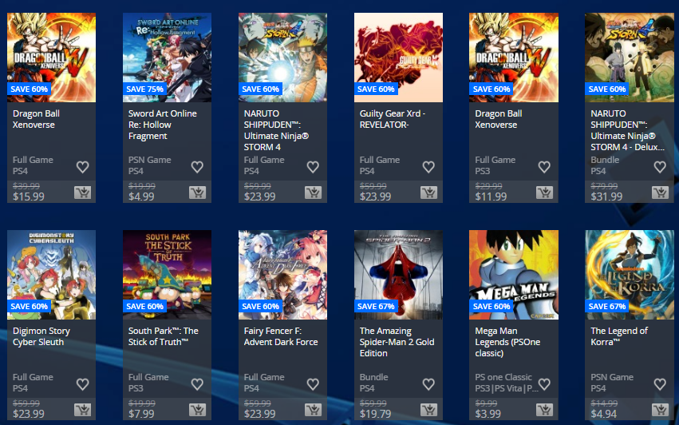The image size is (679, 425).
Task: Add The Legend of Korra to cart
Action: tap(660, 410)
